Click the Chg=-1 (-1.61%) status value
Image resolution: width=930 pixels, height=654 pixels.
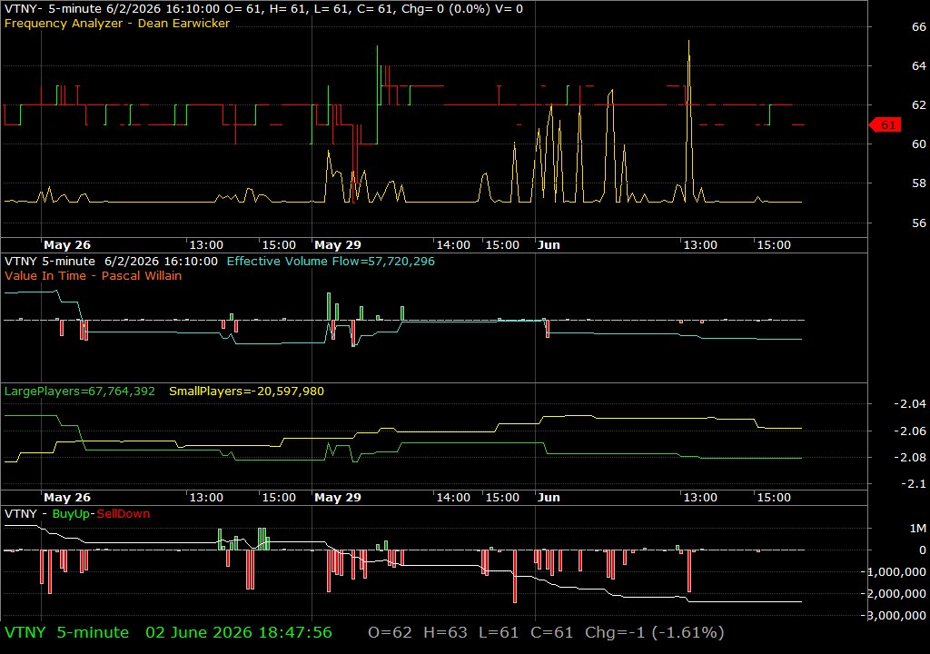coord(654,632)
